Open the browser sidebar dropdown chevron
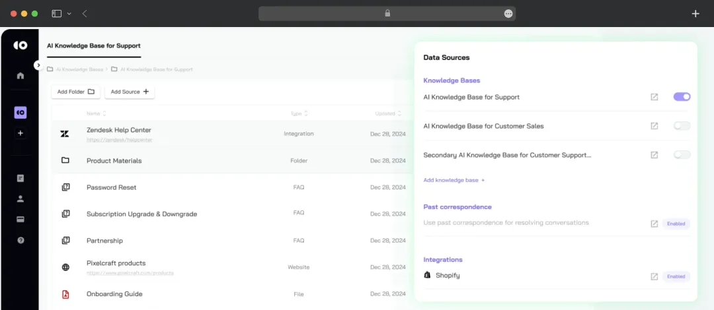Image resolution: width=714 pixels, height=310 pixels. (x=69, y=14)
